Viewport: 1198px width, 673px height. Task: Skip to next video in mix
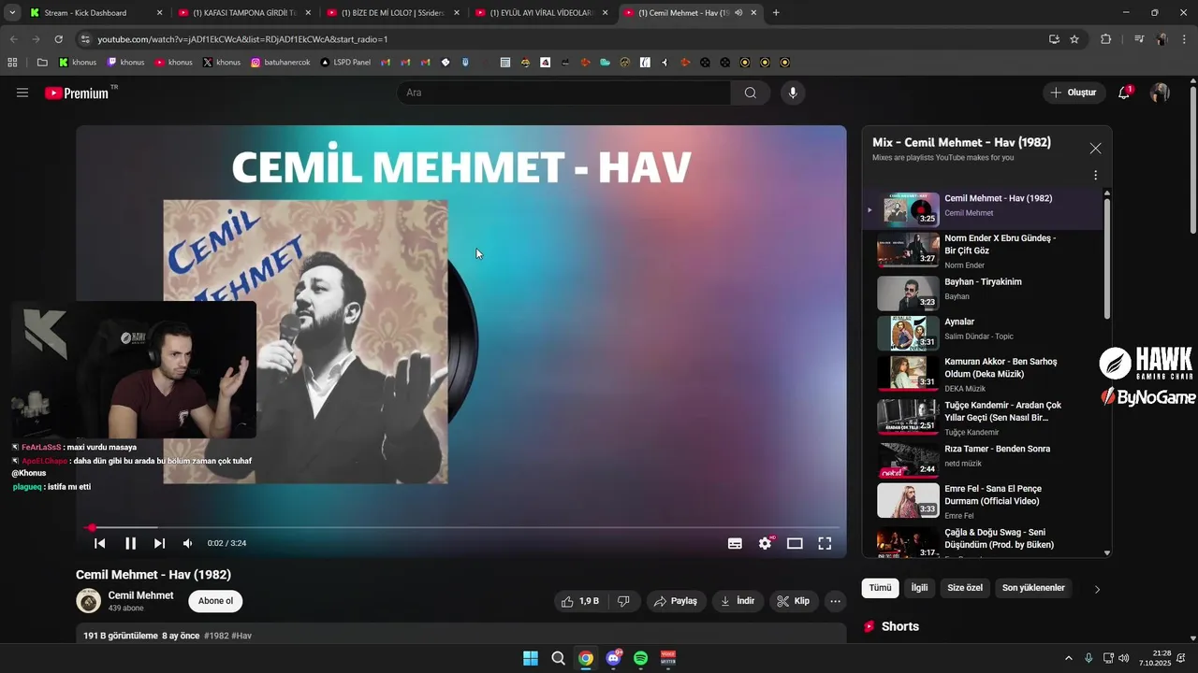[x=159, y=543]
